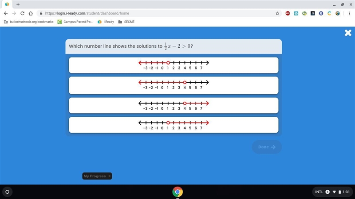The height and width of the screenshot is (199, 355).
Task: Click the battery status icon
Action: [x=339, y=192]
